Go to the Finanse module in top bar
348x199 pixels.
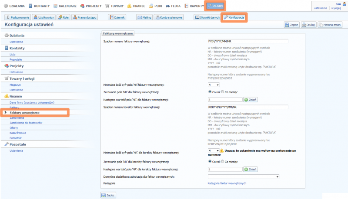(x=137, y=6)
